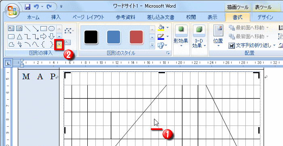Click the 位置 position button
283x146 pixels.
[x=218, y=36]
